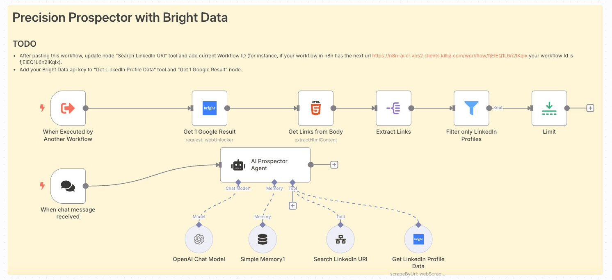Select the Get 1 Google Result node

pyautogui.click(x=209, y=108)
